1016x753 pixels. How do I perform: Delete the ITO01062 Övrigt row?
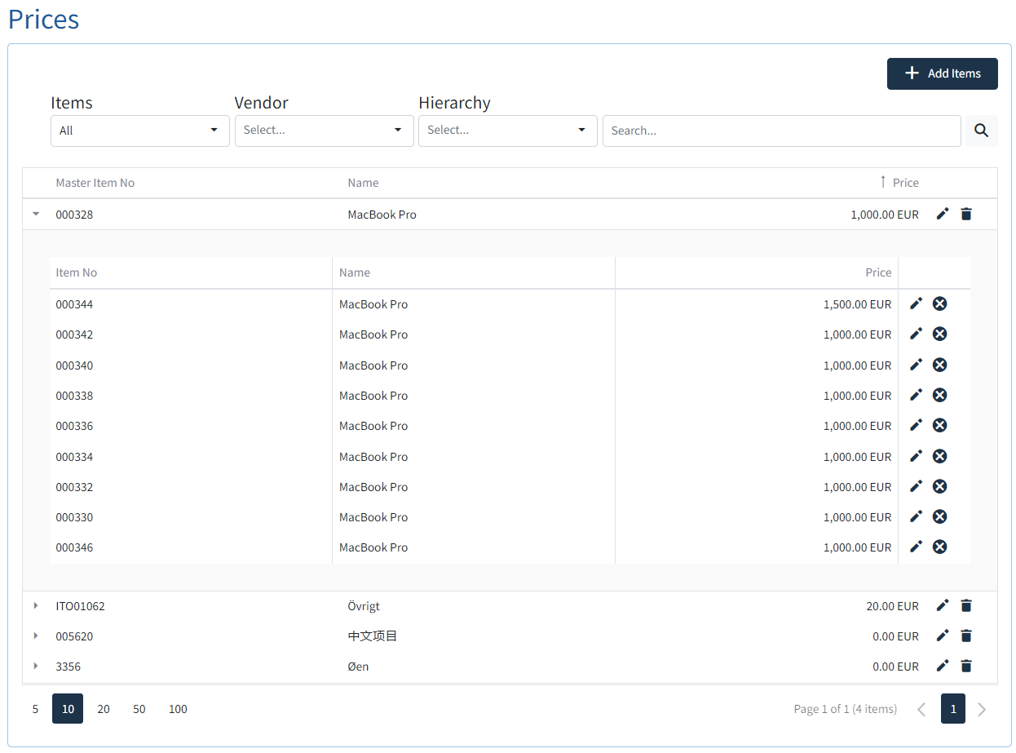966,605
